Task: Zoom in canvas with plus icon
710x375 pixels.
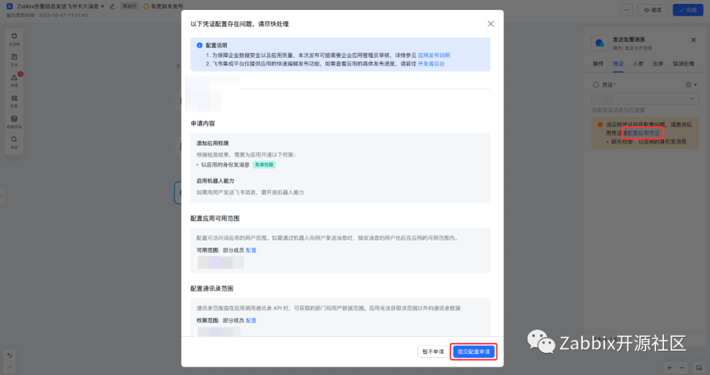Action: click(x=669, y=368)
